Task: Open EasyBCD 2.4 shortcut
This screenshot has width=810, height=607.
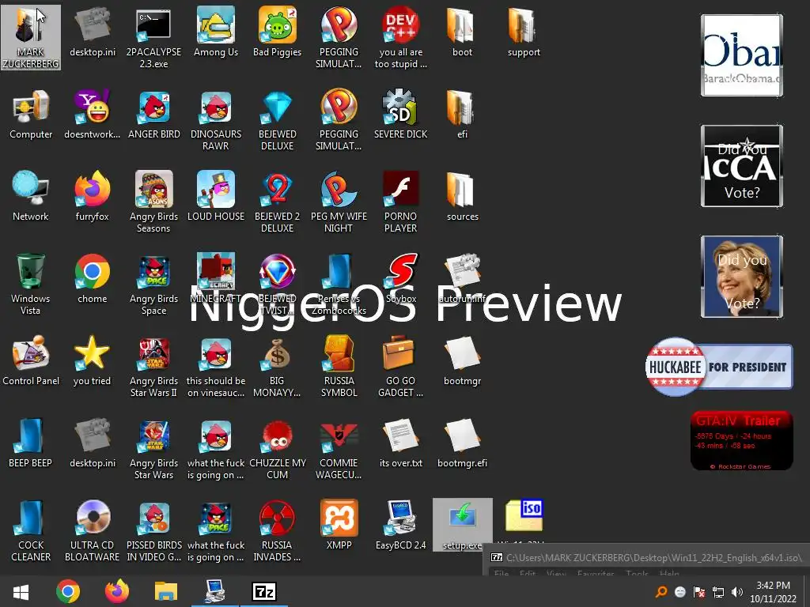Action: tap(400, 525)
